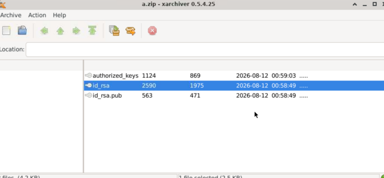Click the Extract files toolbar icon
This screenshot has height=178, width=384.
click(x=131, y=31)
